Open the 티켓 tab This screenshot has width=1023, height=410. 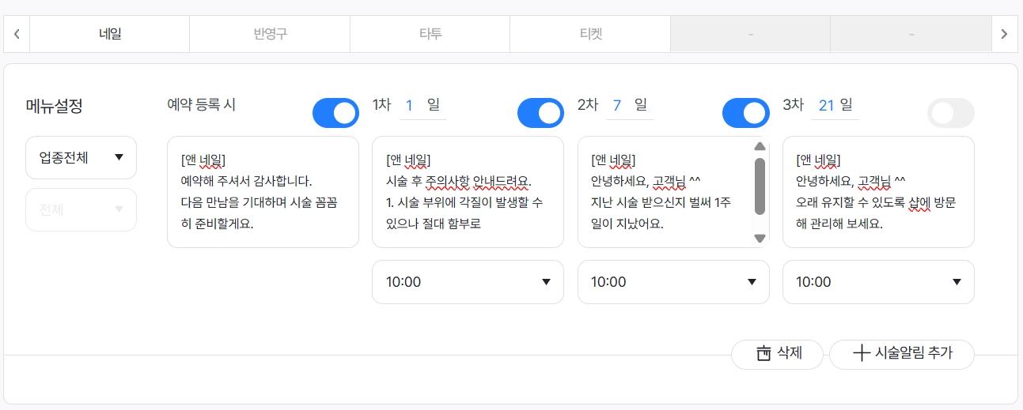point(590,34)
